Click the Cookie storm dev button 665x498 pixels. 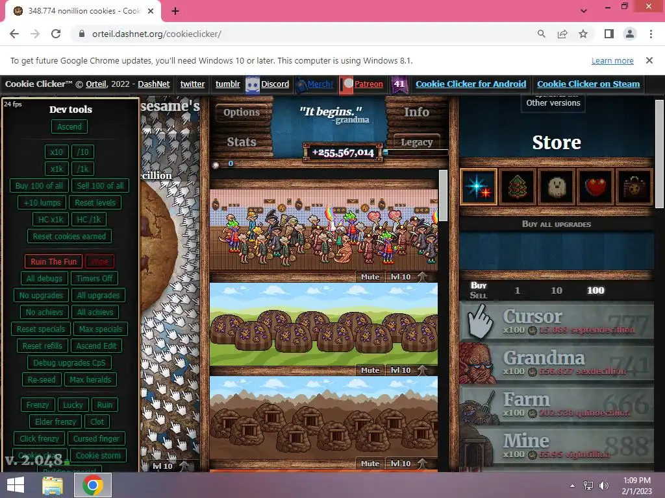tap(98, 456)
